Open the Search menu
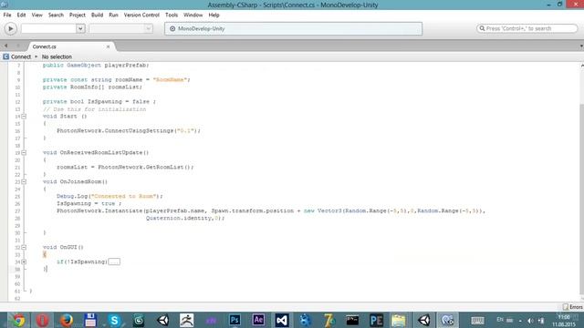This screenshot has height=328, width=584. (x=56, y=15)
